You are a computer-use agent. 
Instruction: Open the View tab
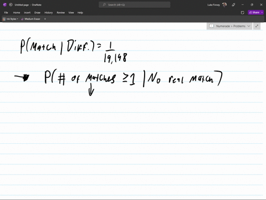click(x=71, y=13)
